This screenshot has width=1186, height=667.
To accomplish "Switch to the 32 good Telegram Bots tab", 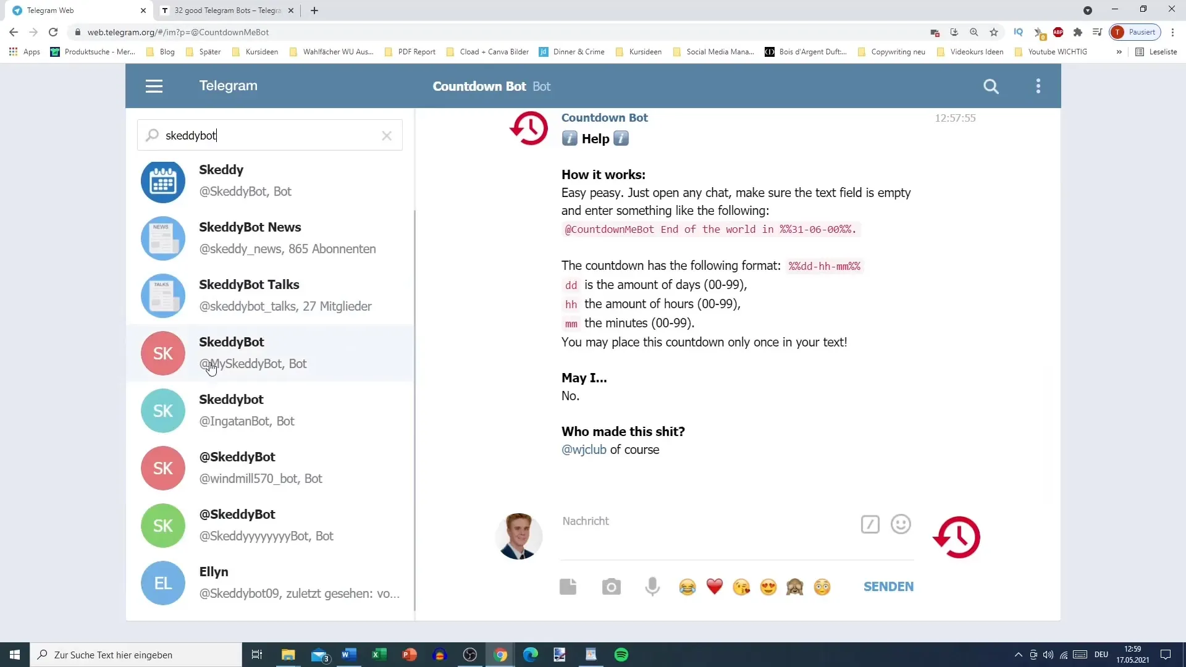I will point(227,10).
